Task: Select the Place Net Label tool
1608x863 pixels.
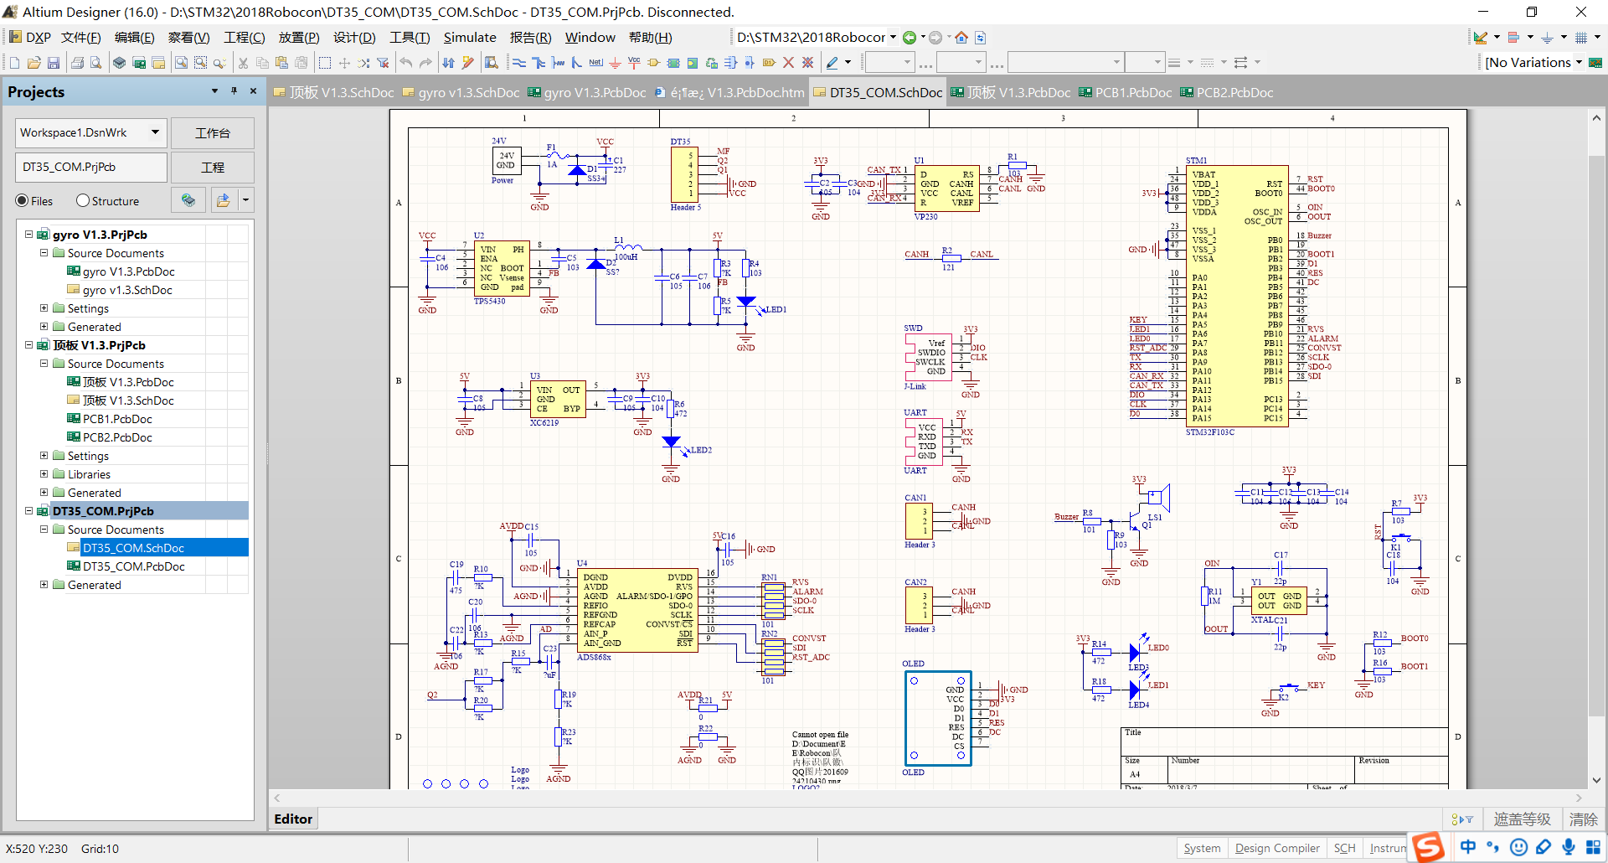Action: (x=595, y=63)
